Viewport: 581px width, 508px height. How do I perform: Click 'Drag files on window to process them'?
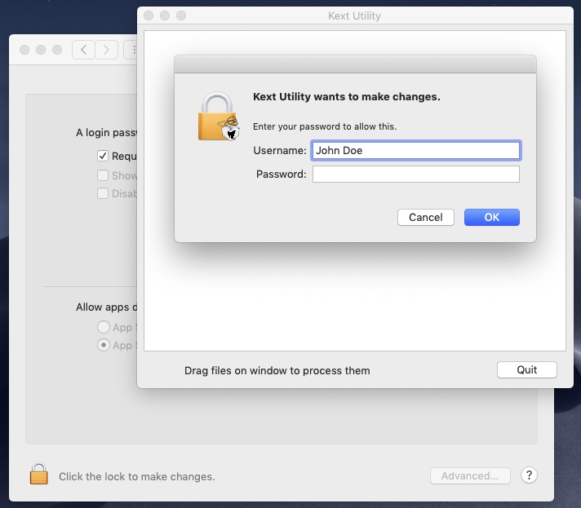(x=277, y=371)
